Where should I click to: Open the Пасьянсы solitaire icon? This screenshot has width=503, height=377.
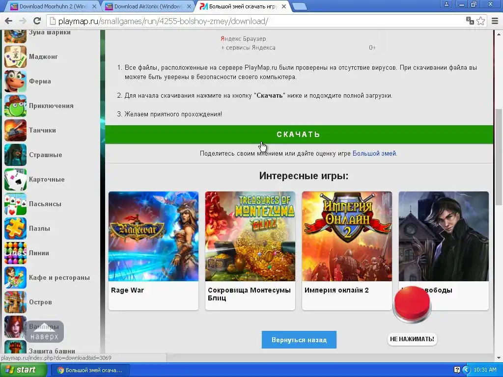pos(15,204)
